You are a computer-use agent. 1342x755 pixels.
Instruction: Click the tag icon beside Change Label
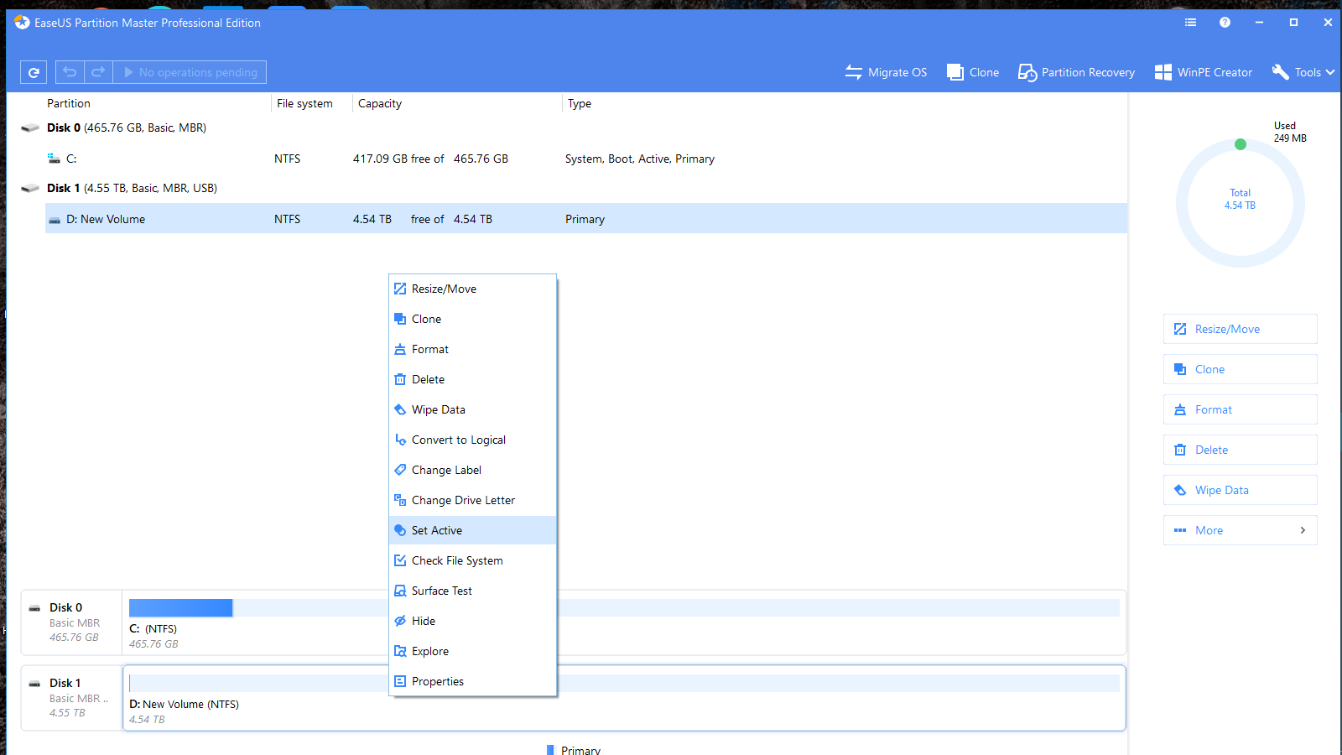(x=400, y=470)
